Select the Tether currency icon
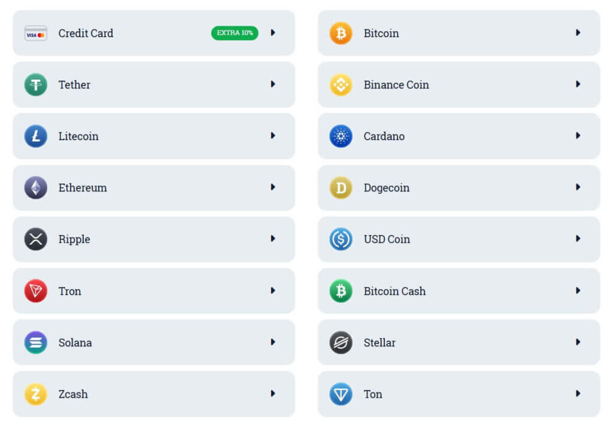Image resolution: width=613 pixels, height=432 pixels. [x=36, y=85]
